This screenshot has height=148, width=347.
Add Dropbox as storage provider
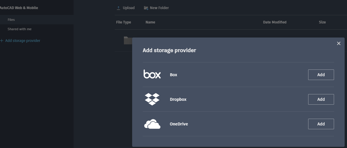tap(321, 99)
